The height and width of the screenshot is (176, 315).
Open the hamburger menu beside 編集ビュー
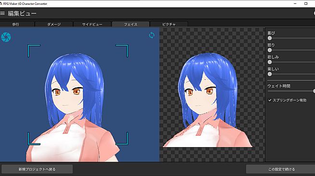(x=2, y=13)
